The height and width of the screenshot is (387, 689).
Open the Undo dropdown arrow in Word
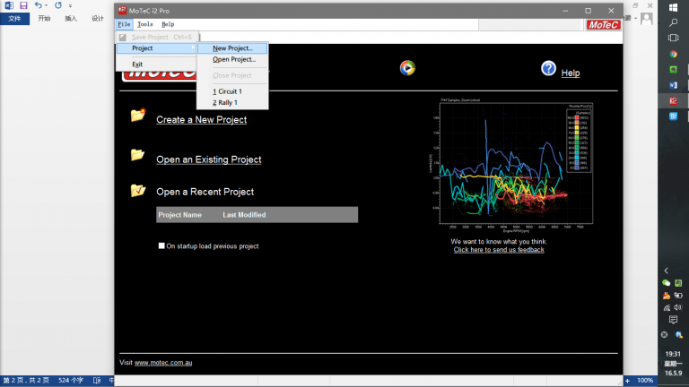(x=46, y=5)
